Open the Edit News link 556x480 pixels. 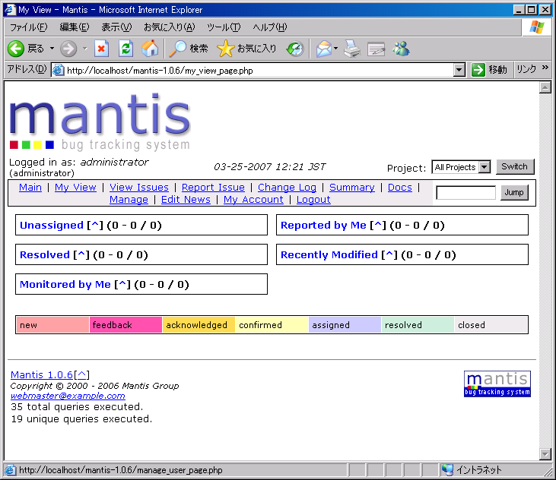coord(186,200)
